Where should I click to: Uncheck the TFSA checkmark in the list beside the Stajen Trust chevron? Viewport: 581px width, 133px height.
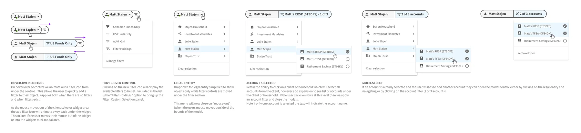click(467, 59)
